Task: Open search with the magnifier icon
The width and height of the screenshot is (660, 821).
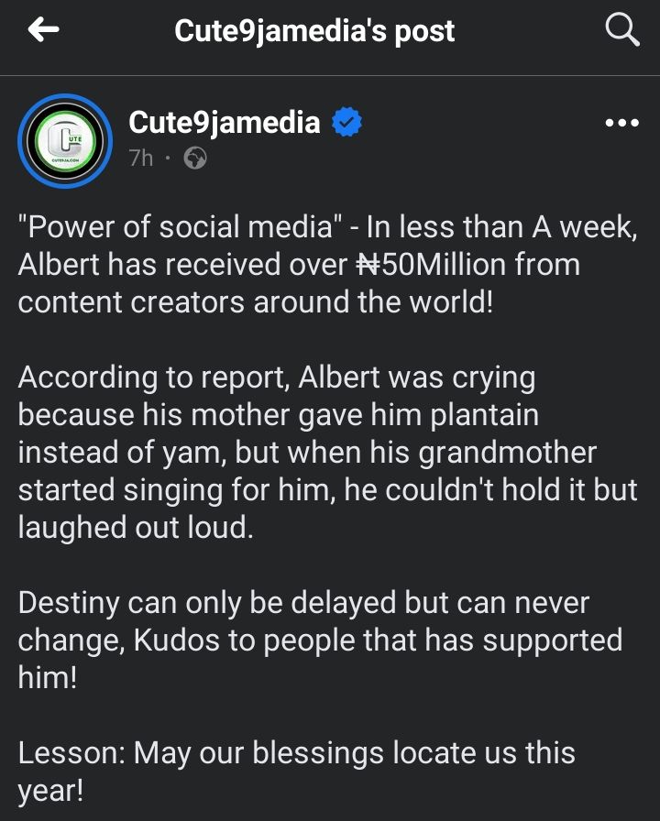Action: (622, 29)
